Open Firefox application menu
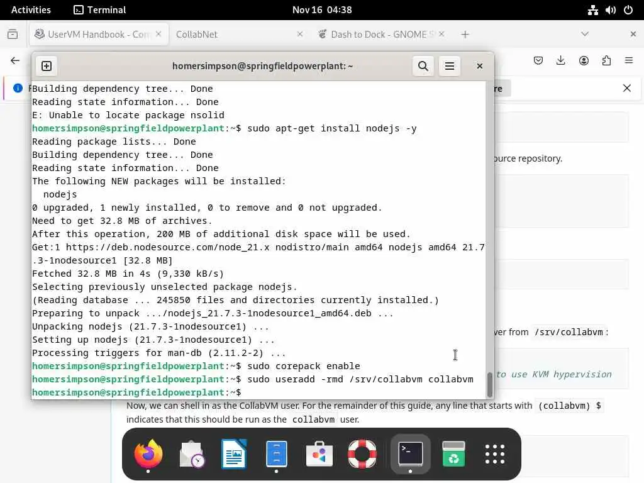This screenshot has width=644, height=483. tap(629, 61)
